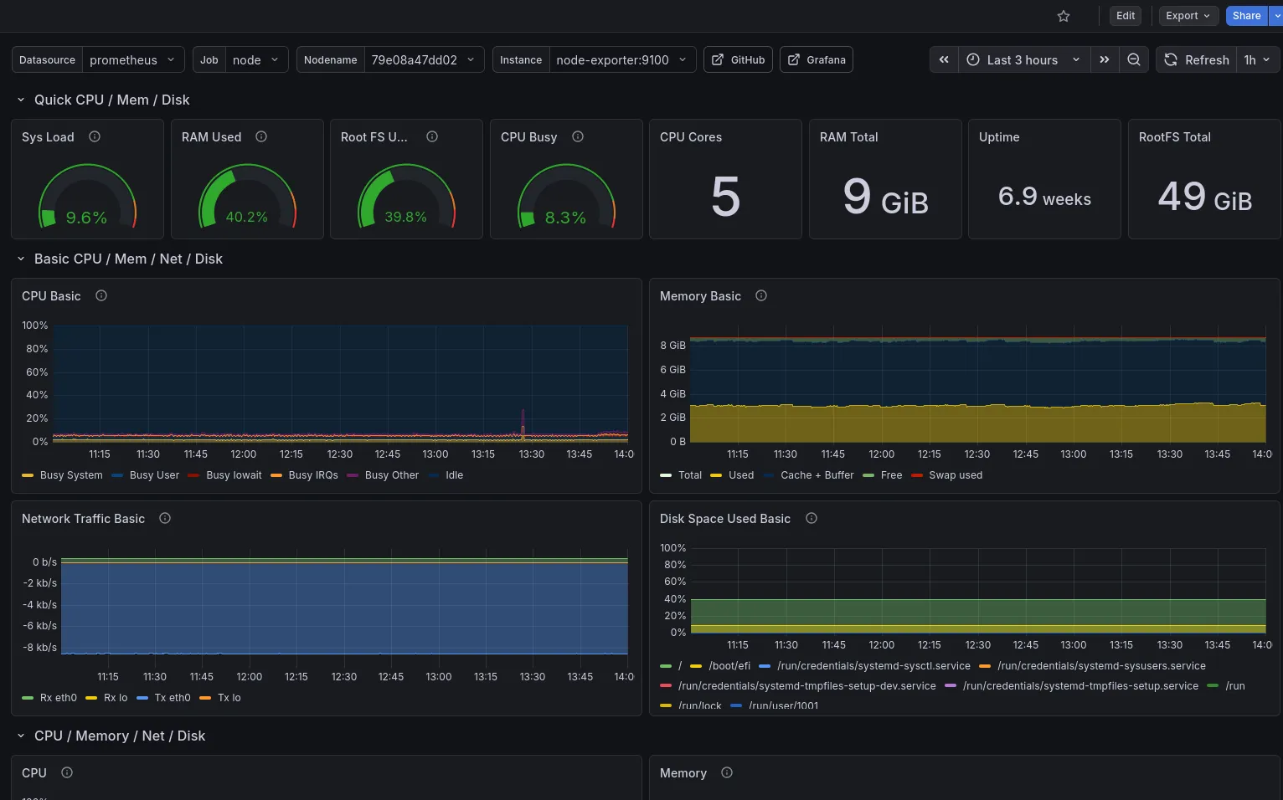1283x800 pixels.
Task: Zoom out the time range with the magnifier
Action: pos(1134,59)
